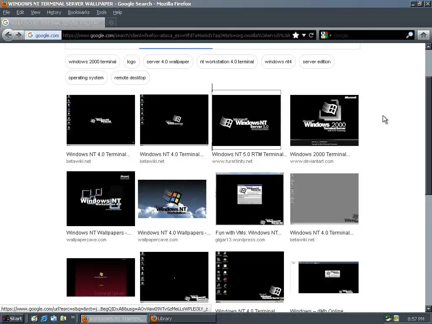This screenshot has height=324, width=432.
Task: Click the second system tray icon
Action: 396,319
